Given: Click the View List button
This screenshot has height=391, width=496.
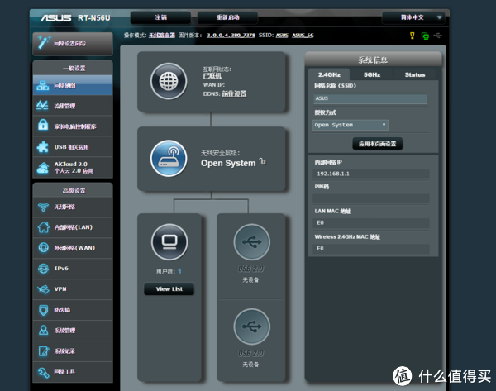Looking at the screenshot, I should (169, 288).
